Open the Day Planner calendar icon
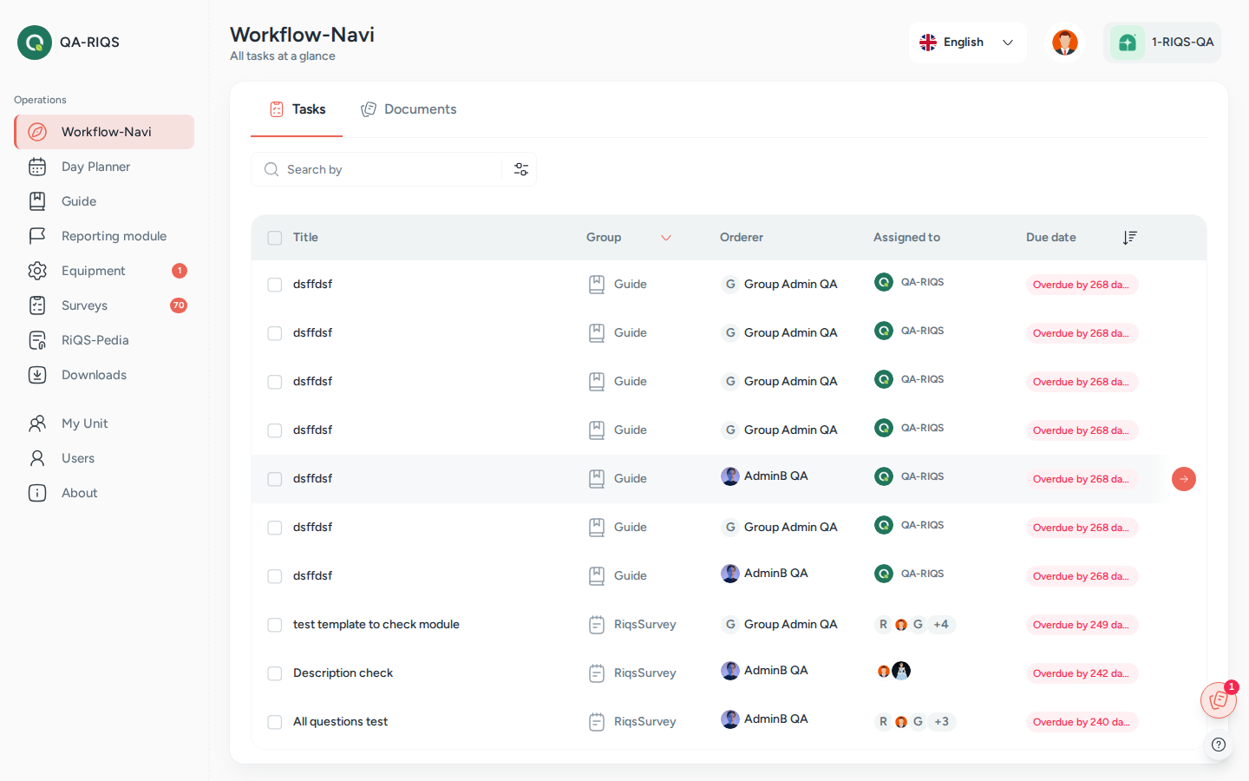This screenshot has width=1249, height=781. (37, 167)
